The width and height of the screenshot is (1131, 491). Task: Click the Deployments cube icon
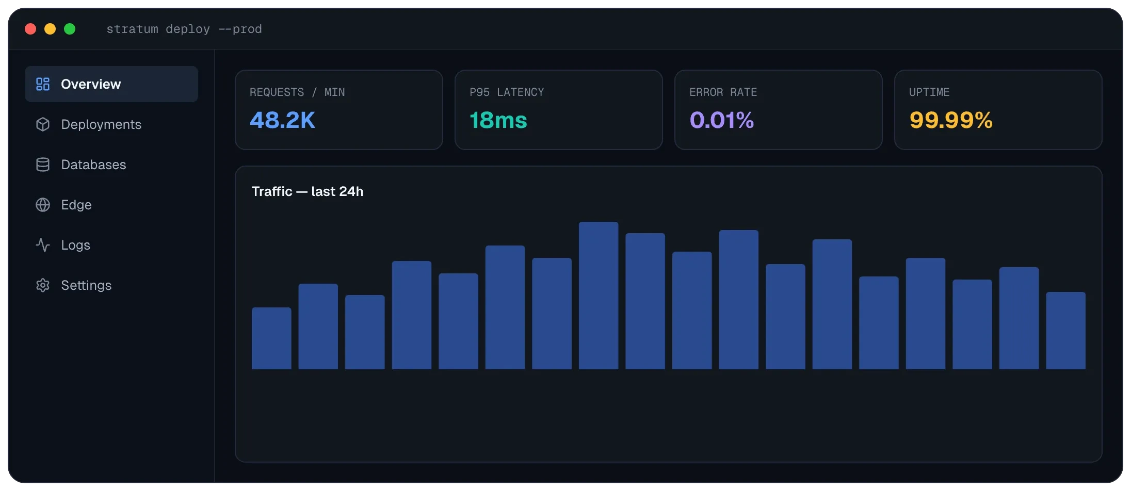pyautogui.click(x=43, y=124)
